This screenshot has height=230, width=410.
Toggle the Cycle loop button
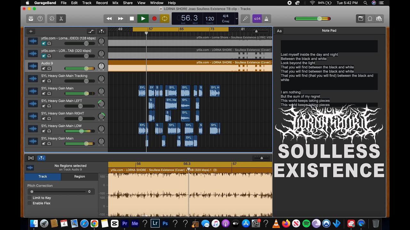(165, 19)
